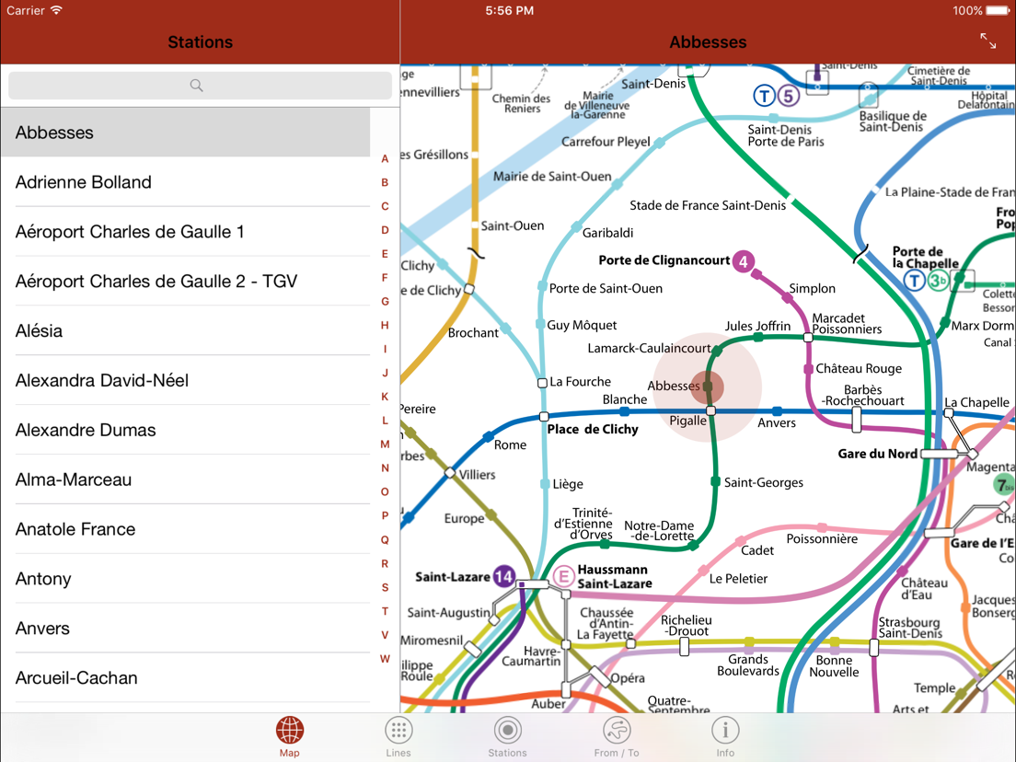Tap Anvers station marker on the map

[777, 410]
